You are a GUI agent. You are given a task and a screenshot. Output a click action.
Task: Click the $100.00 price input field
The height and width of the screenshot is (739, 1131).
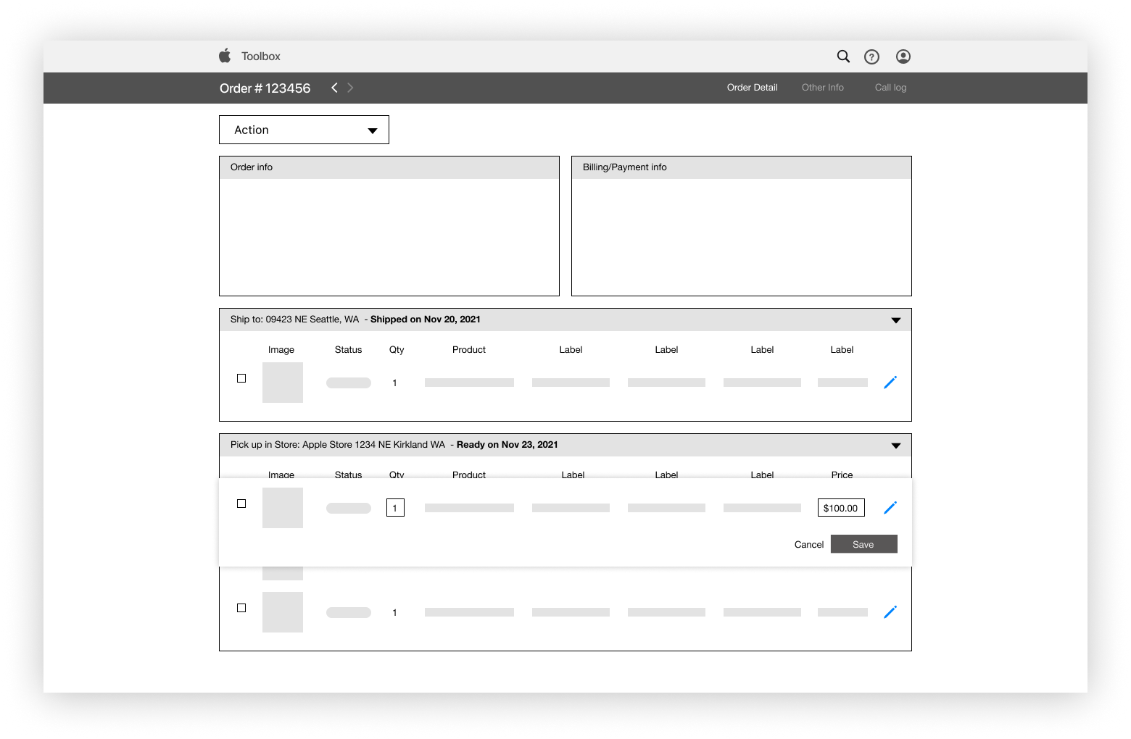pos(841,507)
